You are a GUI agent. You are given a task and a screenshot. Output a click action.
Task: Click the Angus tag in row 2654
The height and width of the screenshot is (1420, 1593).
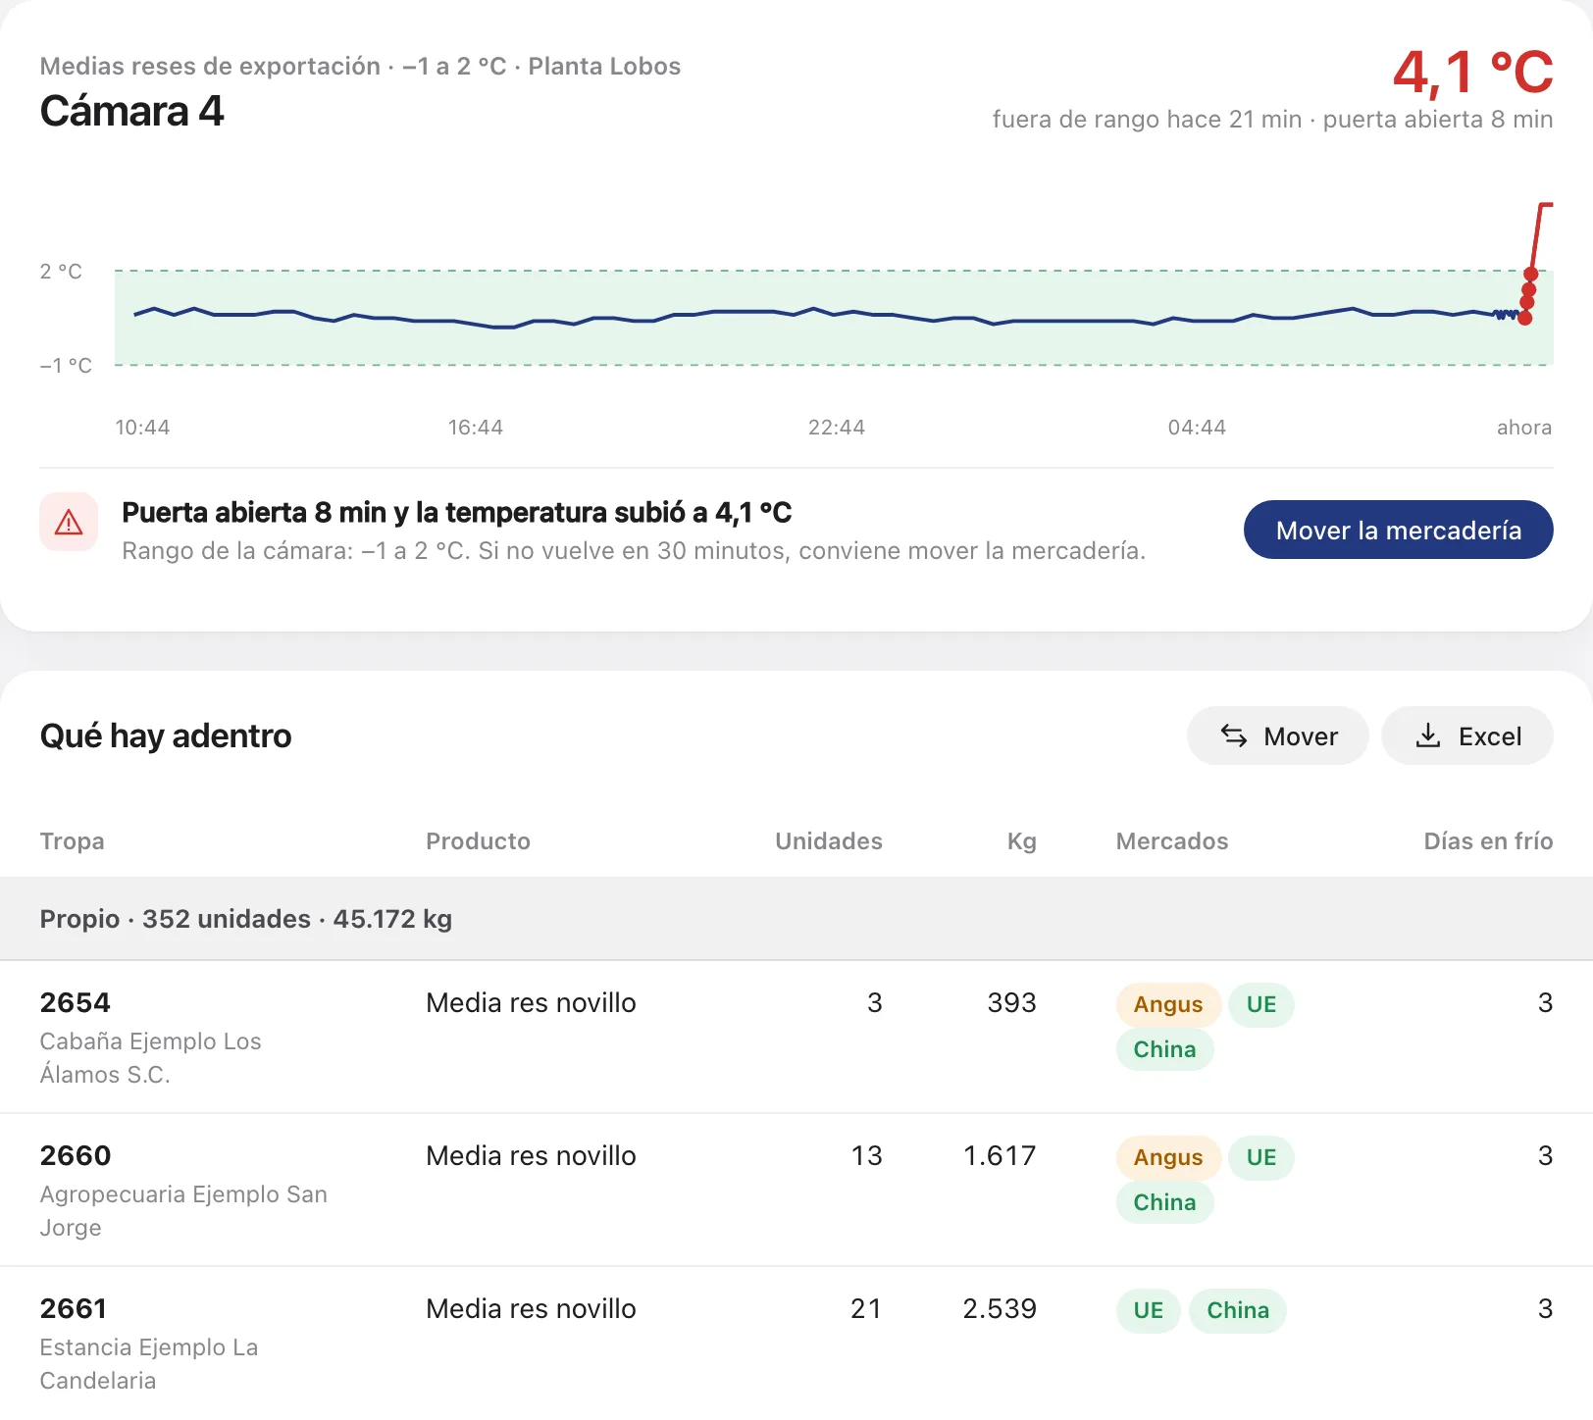tap(1168, 1004)
